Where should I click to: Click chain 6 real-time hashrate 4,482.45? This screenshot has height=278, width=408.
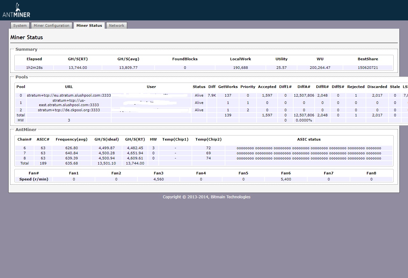point(135,148)
